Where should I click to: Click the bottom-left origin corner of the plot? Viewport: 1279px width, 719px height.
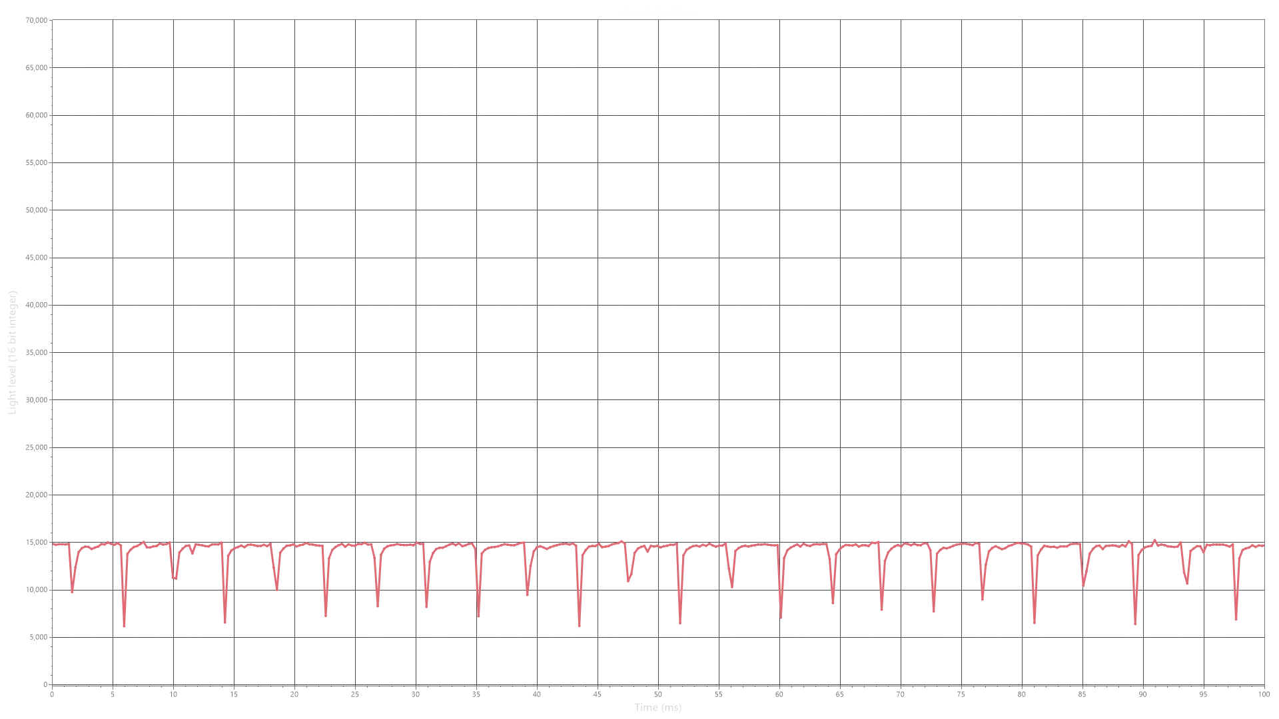pyautogui.click(x=51, y=684)
